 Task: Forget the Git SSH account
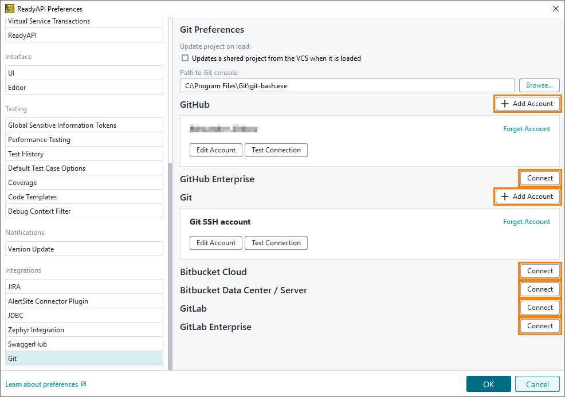pyautogui.click(x=526, y=222)
